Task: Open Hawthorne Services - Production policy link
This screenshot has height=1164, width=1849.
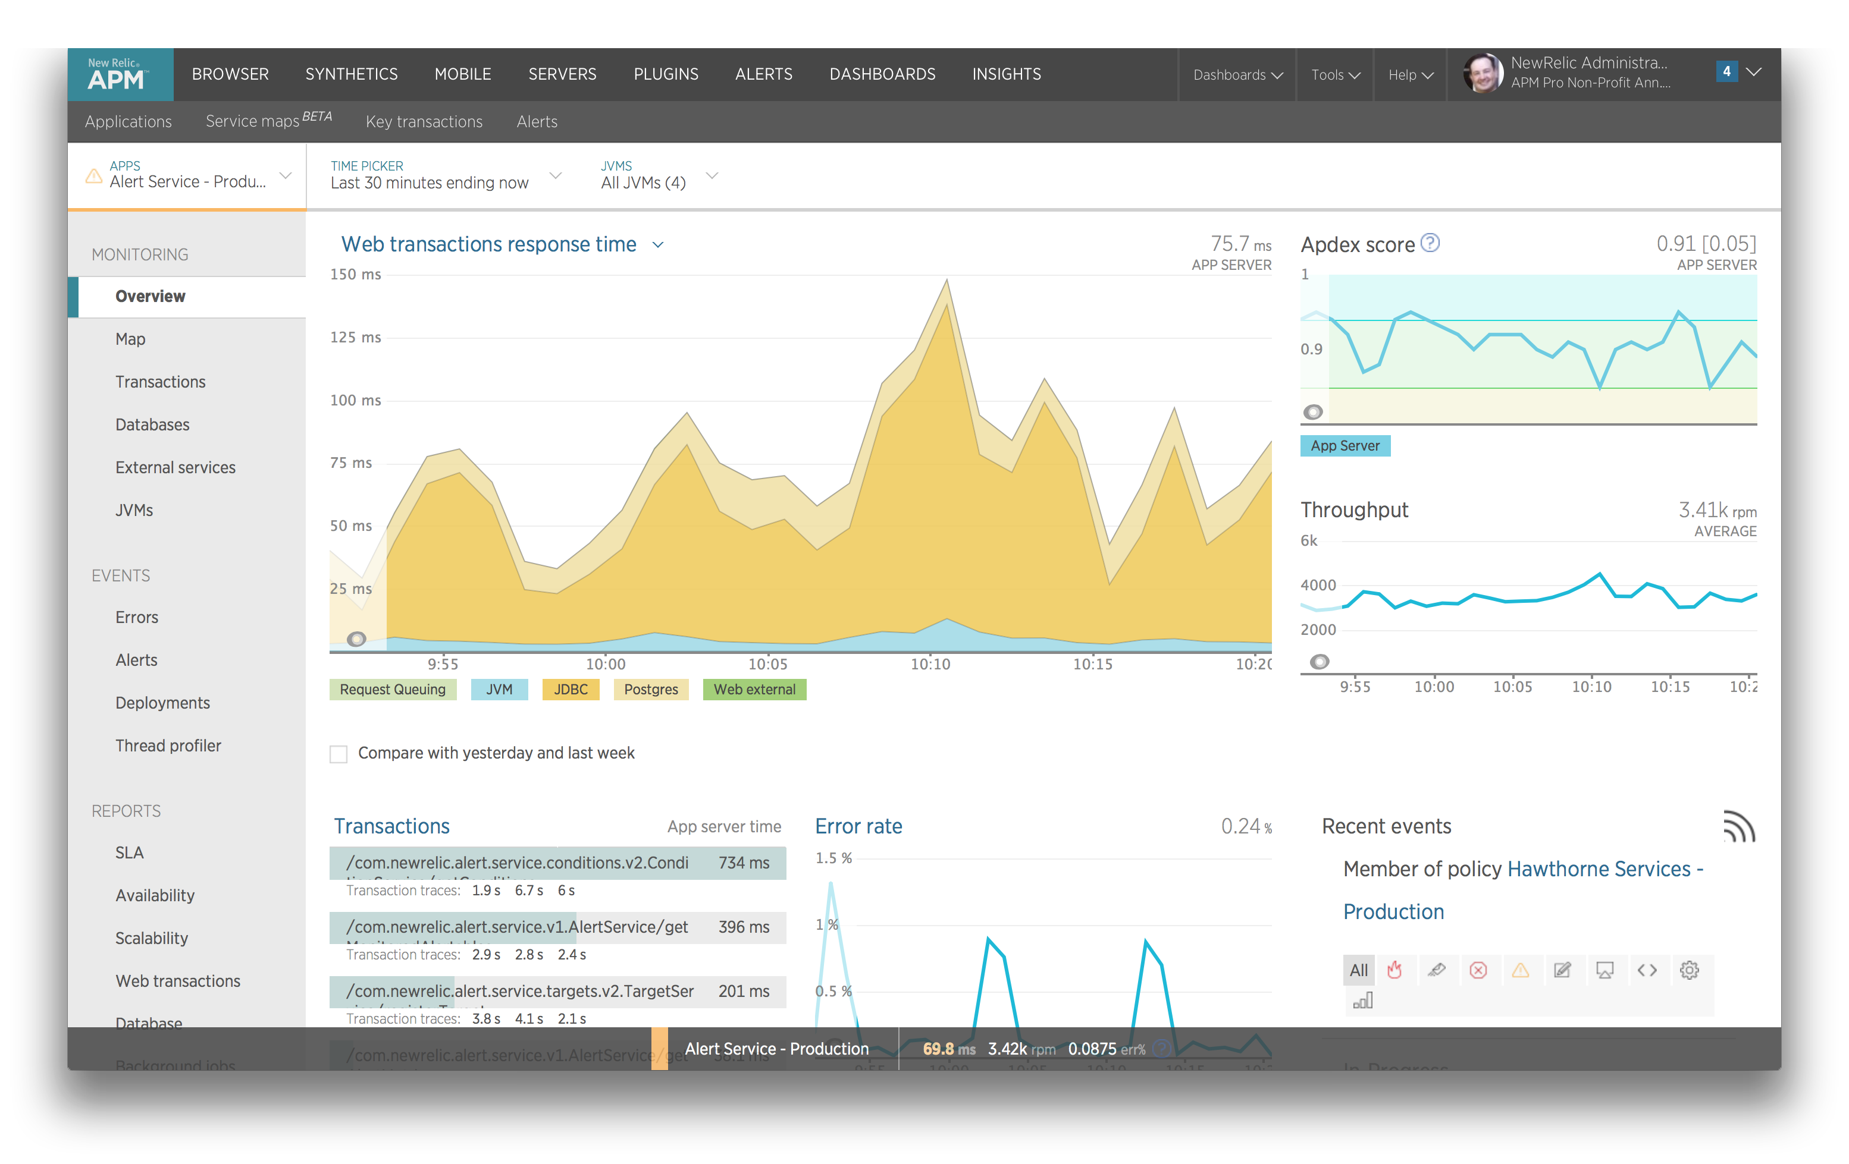Action: (1522, 890)
